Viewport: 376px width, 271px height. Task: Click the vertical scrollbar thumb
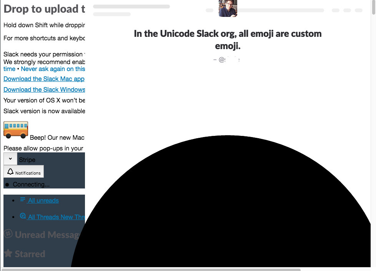click(373, 7)
